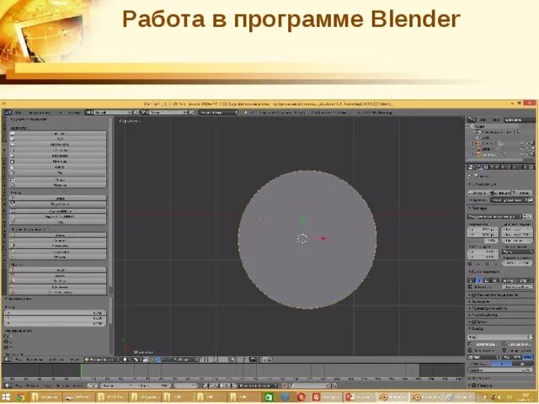Toggle third checkbox in operator panel
Screen dimensions: 539x404
[6, 348]
